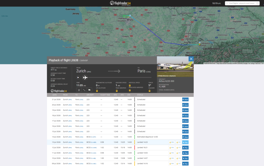Click the locked indicated airspeed icon
The height and width of the screenshot is (166, 264).
click(130, 90)
